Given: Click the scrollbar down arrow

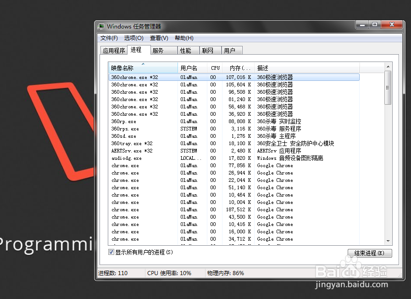Looking at the screenshot, I should (x=388, y=241).
